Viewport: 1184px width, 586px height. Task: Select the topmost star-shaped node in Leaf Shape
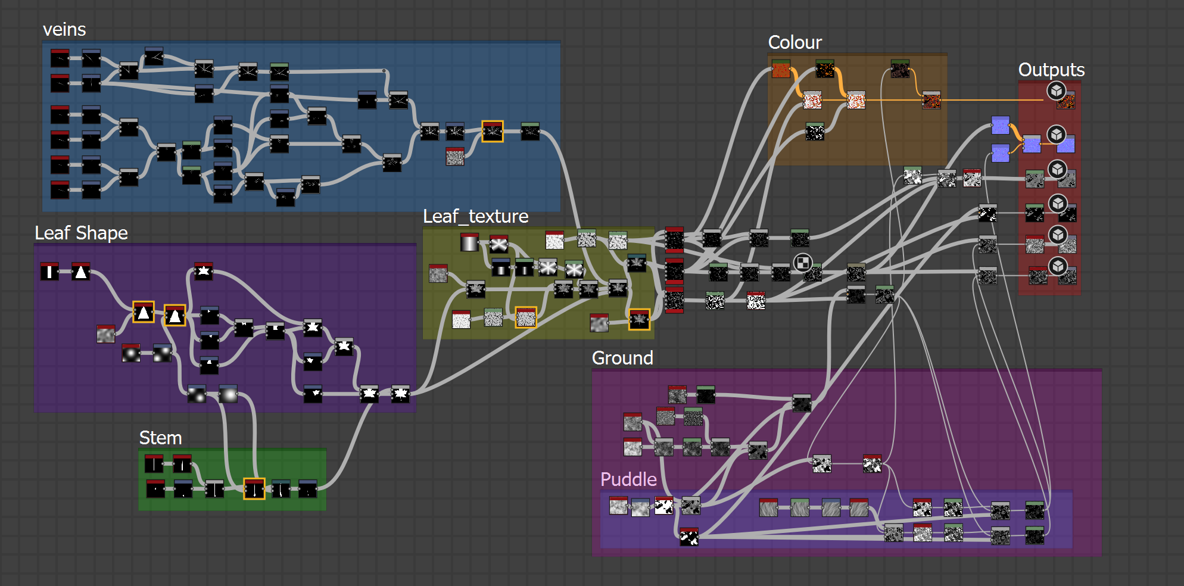click(204, 271)
